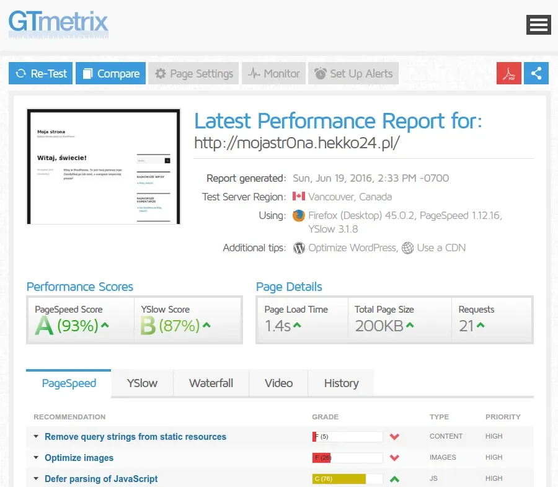Click the RECOMMENDATION column header

click(x=69, y=417)
